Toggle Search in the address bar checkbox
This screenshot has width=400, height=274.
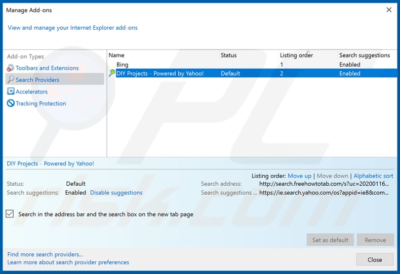(x=10, y=214)
